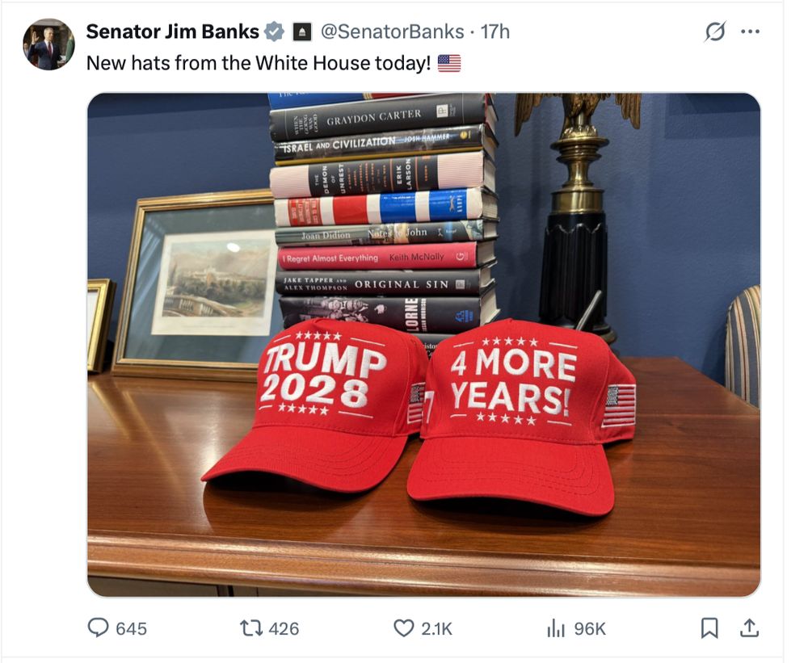Open the 17h timestamp permalink
Screen dimensions: 808x663
(x=495, y=32)
